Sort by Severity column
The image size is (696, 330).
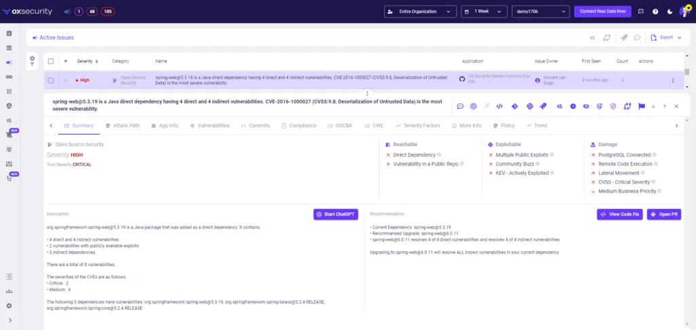(88, 61)
